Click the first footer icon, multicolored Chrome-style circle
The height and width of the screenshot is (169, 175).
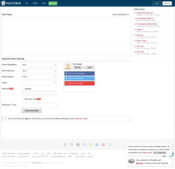(x=65, y=145)
